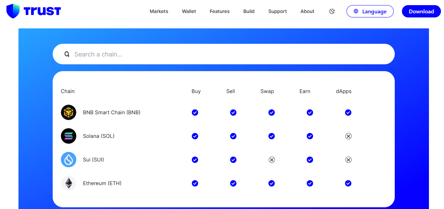
Task: Click Sui dApps unavailable cross icon
Action: (348, 160)
